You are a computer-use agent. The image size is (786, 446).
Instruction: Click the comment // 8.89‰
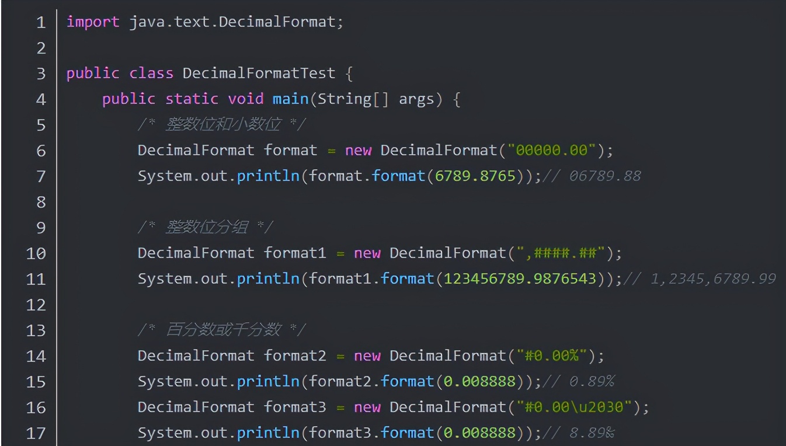(x=578, y=433)
